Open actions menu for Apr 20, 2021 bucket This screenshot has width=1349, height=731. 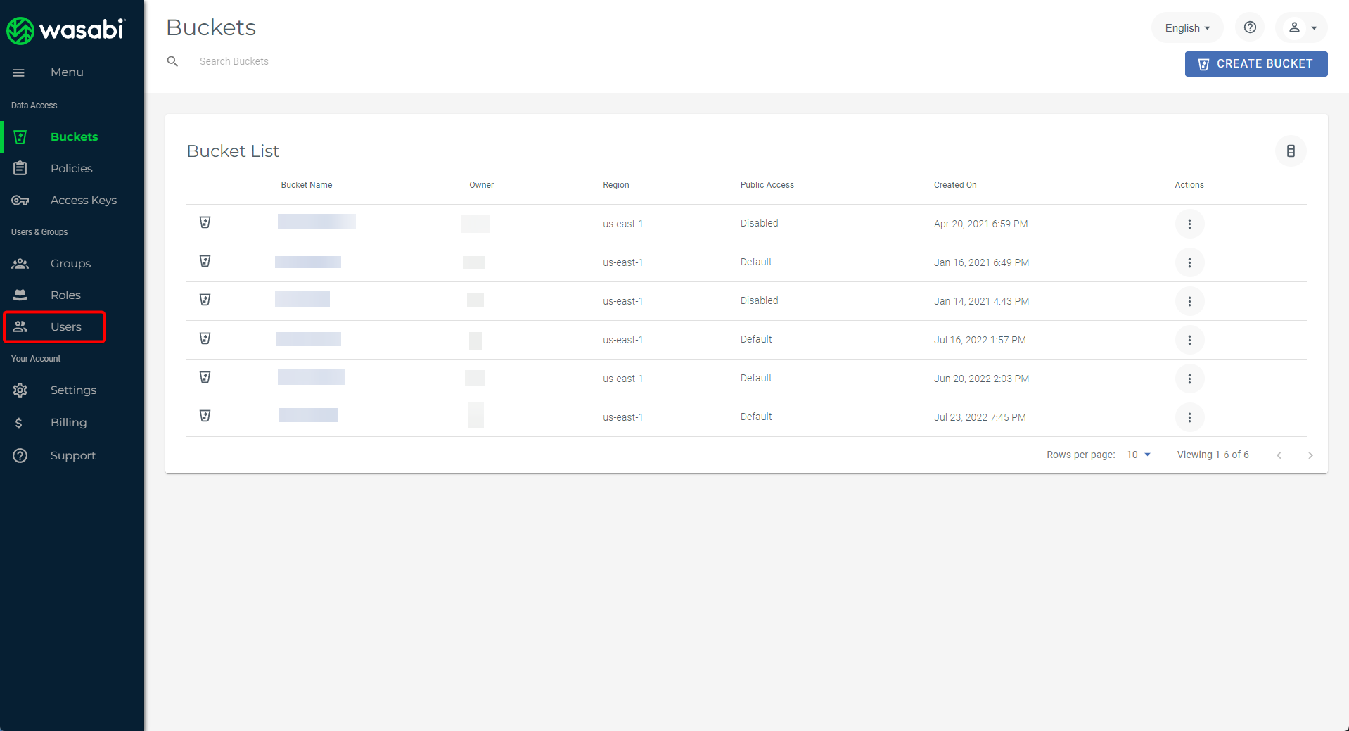click(x=1189, y=224)
